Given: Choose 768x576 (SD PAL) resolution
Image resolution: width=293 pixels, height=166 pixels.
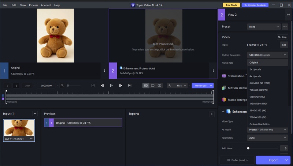Looking at the screenshot, I should [268, 90].
